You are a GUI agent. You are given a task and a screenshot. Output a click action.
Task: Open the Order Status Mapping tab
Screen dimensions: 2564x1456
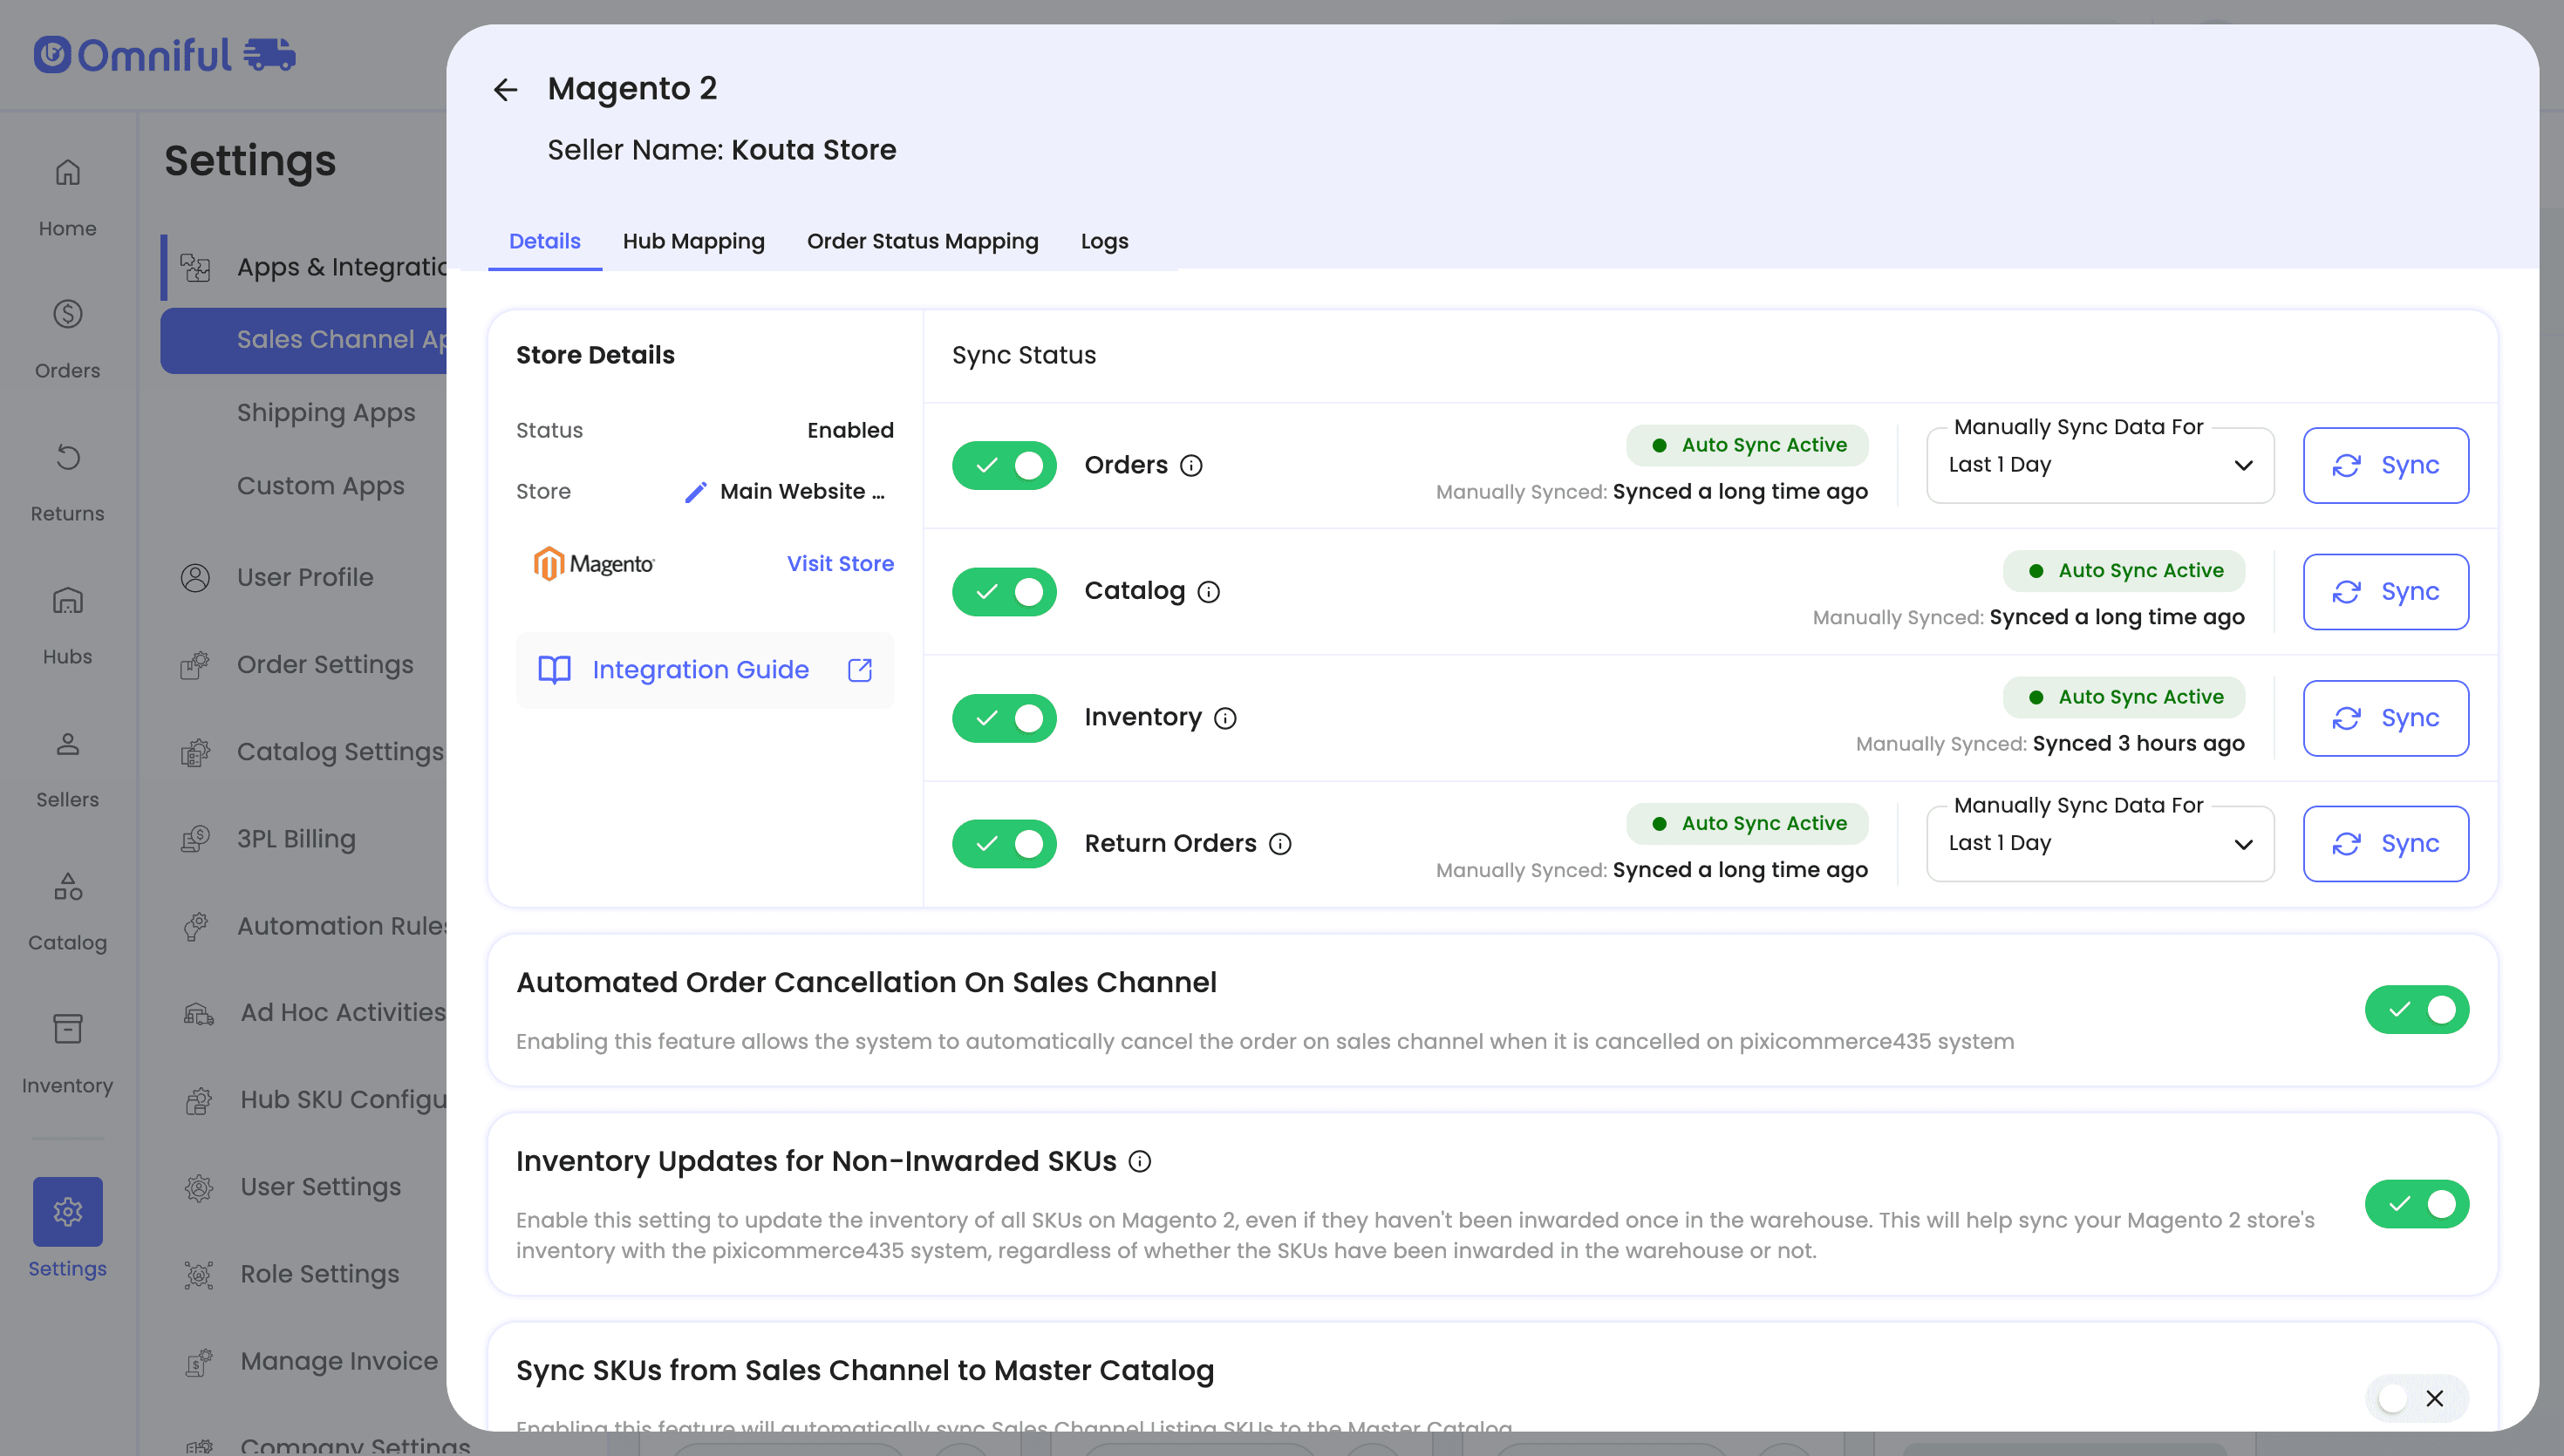tap(922, 241)
